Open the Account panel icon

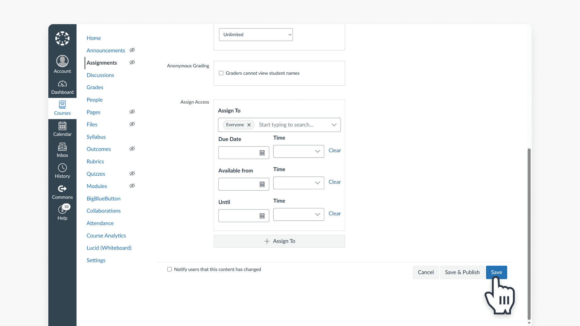tap(62, 64)
